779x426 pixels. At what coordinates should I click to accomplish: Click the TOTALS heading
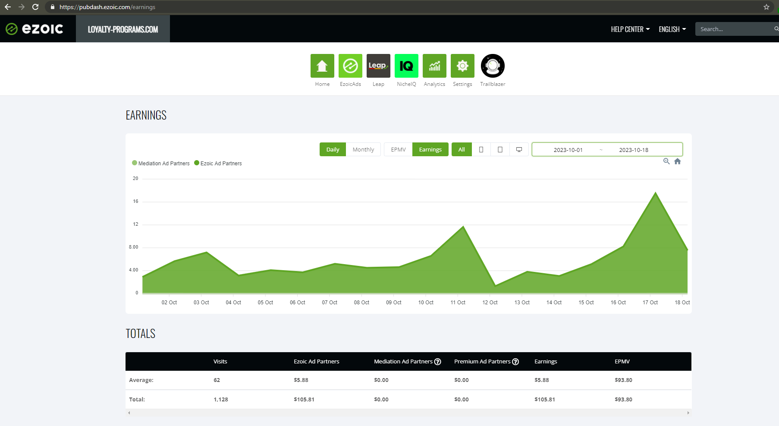141,334
